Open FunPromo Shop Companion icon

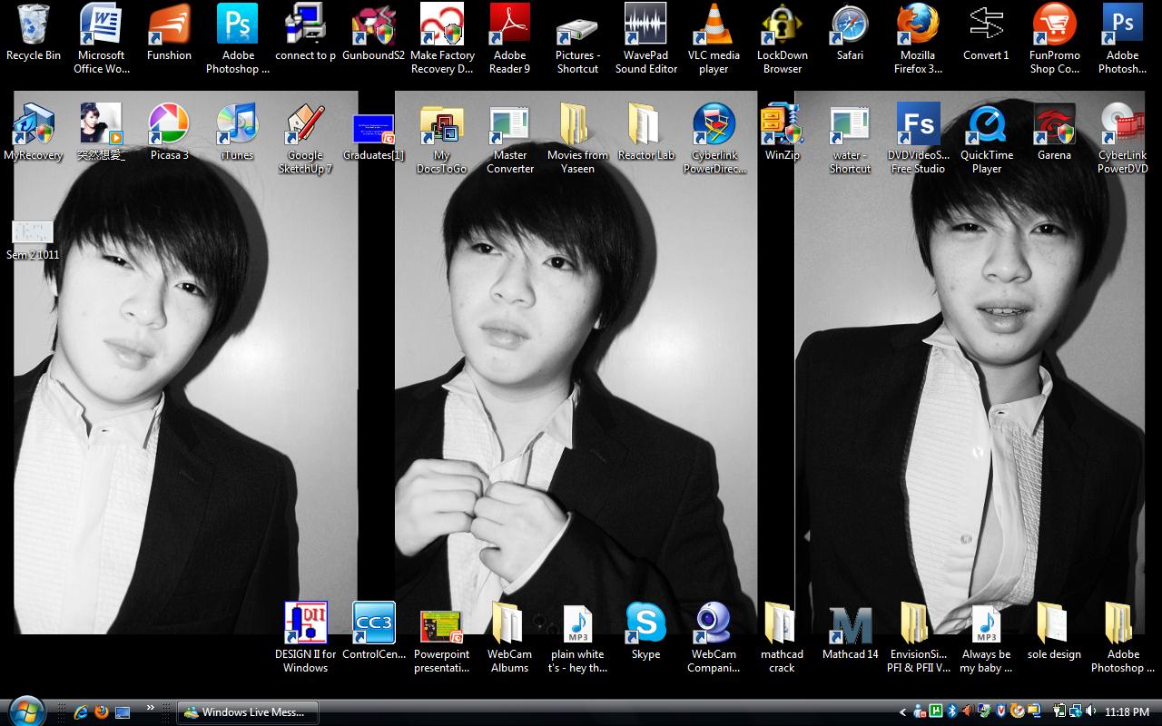(1054, 39)
